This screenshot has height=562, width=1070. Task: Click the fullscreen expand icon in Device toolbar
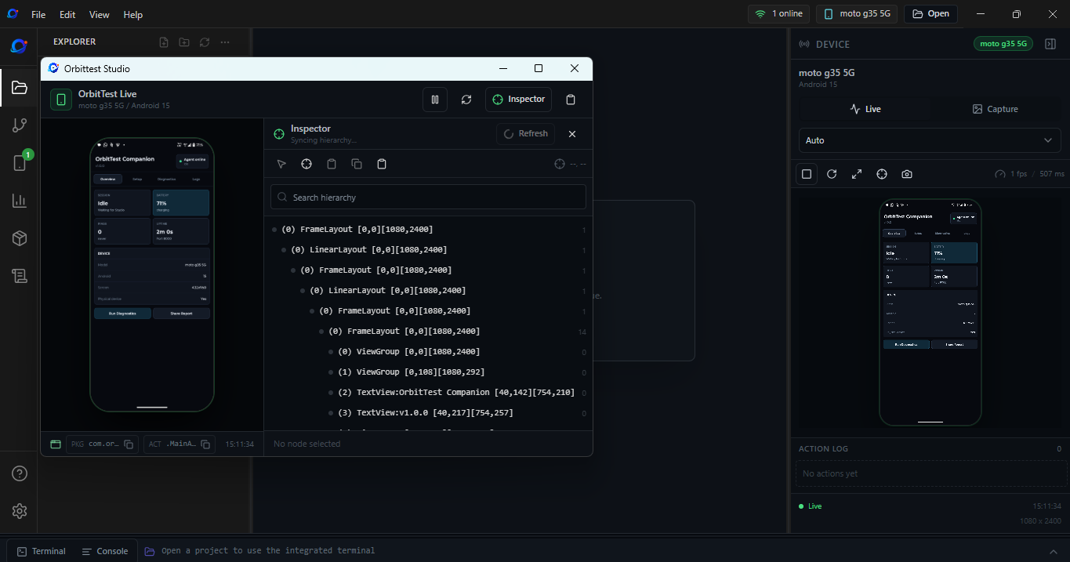[857, 174]
